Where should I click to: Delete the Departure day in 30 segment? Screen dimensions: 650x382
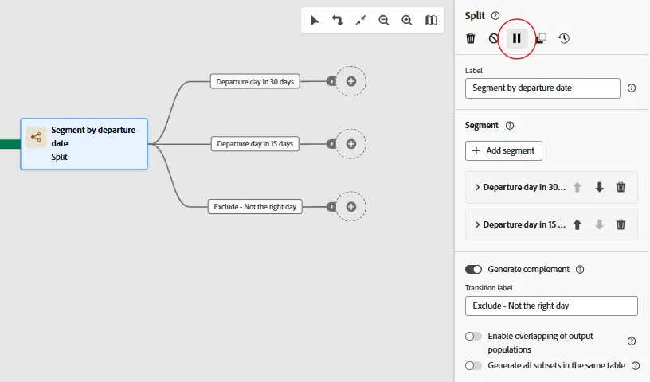[x=621, y=187]
